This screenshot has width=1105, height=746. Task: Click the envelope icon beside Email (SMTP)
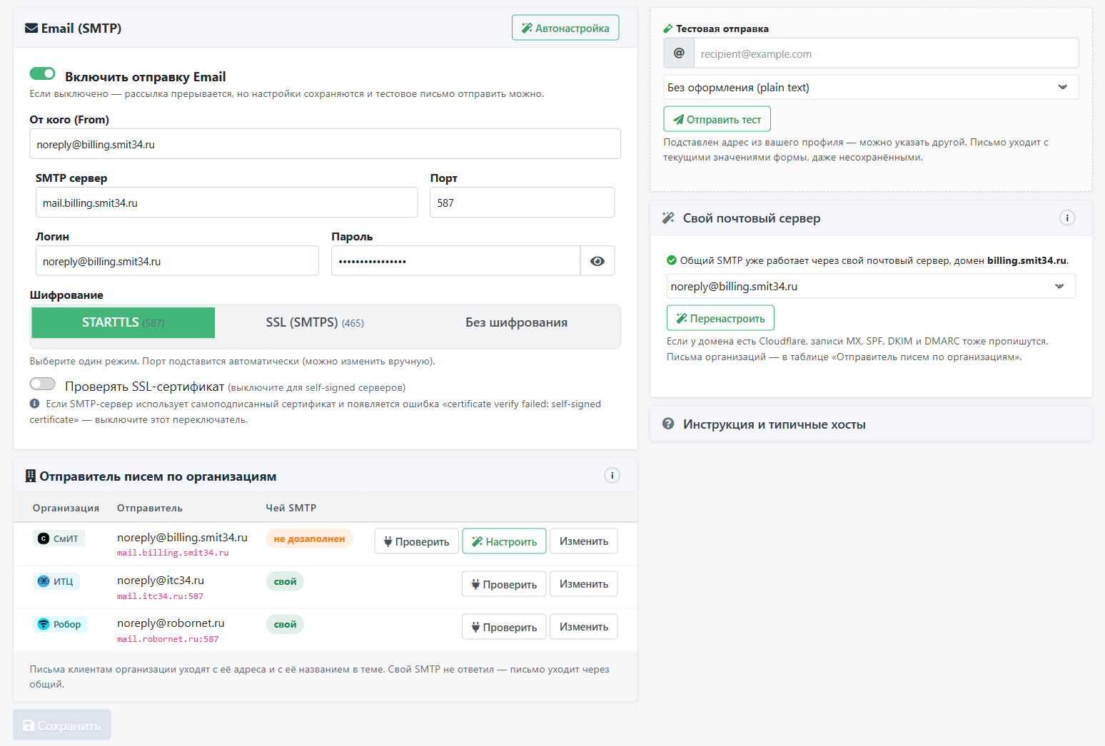[x=31, y=29]
